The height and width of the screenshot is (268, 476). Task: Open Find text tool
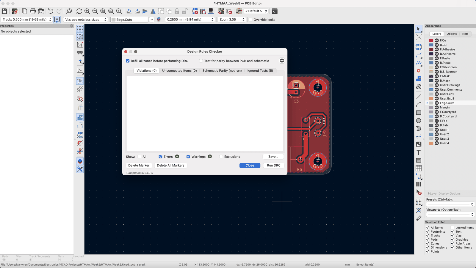click(x=69, y=11)
